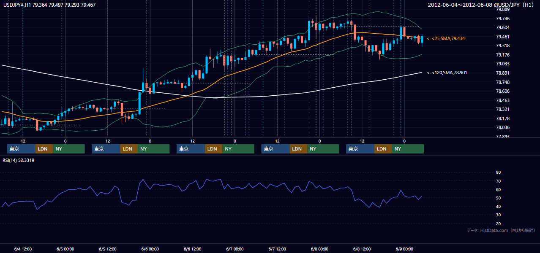540x253 pixels.
Task: Click price axis value 79.033
Action: pyautogui.click(x=502, y=64)
